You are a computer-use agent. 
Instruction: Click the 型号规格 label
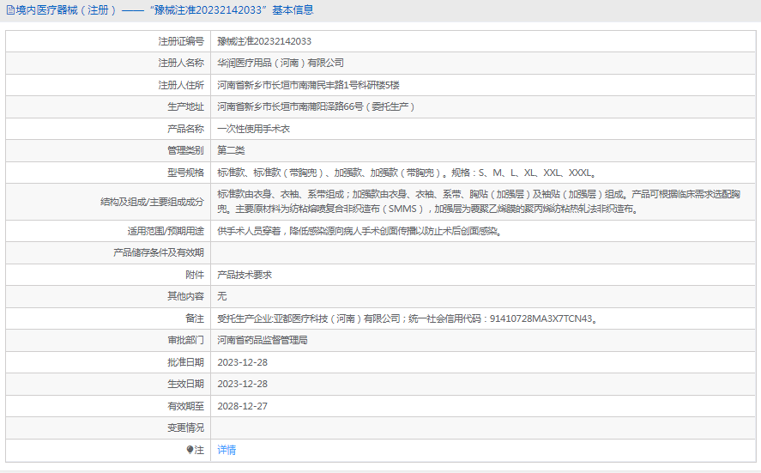click(185, 173)
